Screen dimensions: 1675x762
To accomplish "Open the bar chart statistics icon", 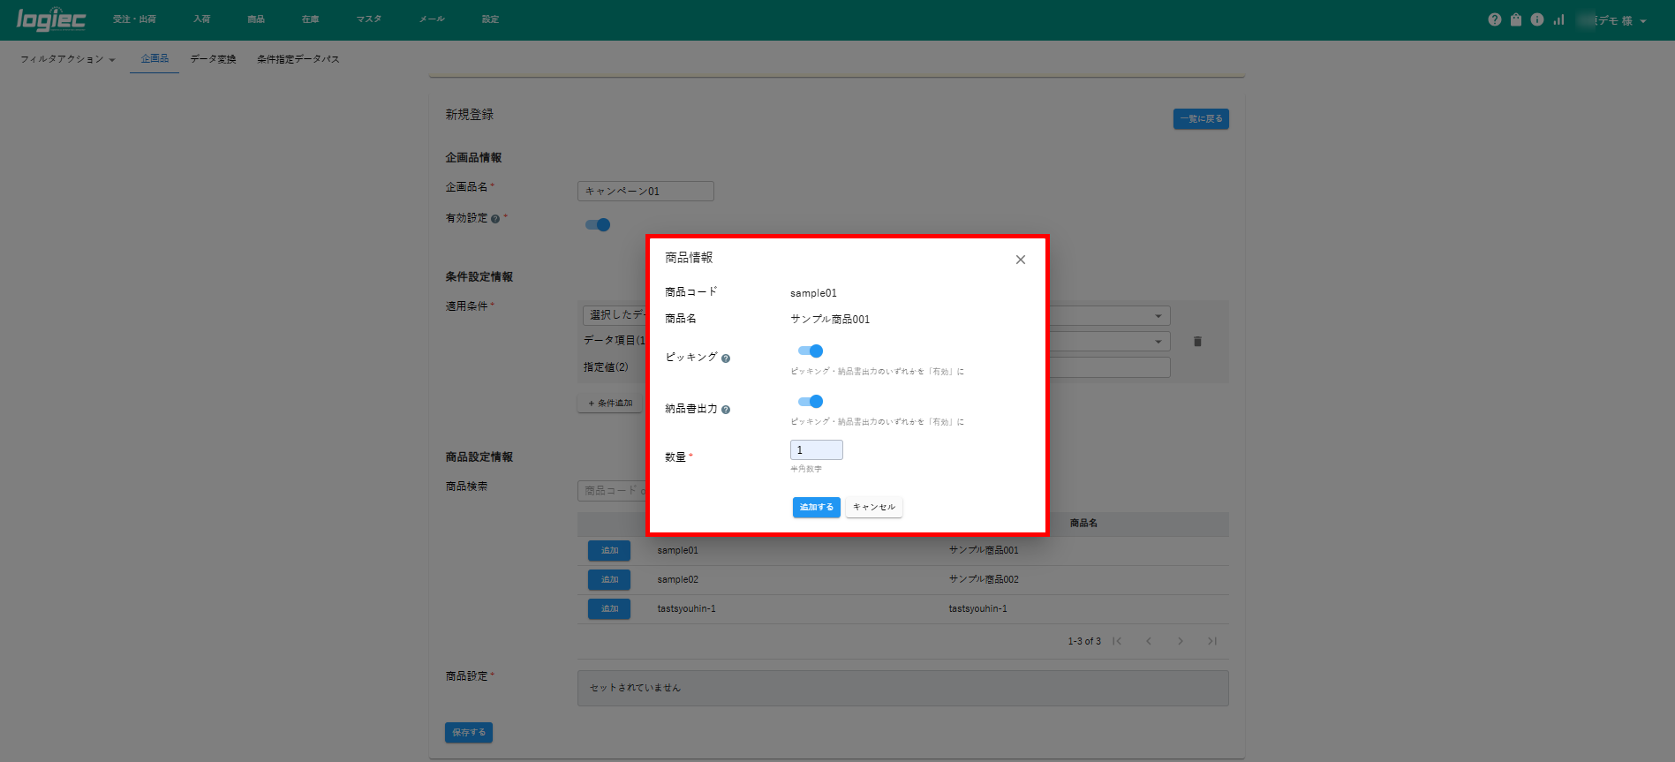I will click(1559, 19).
